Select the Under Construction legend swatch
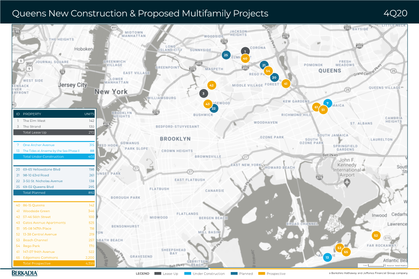The image size is (419, 279). click(187, 274)
